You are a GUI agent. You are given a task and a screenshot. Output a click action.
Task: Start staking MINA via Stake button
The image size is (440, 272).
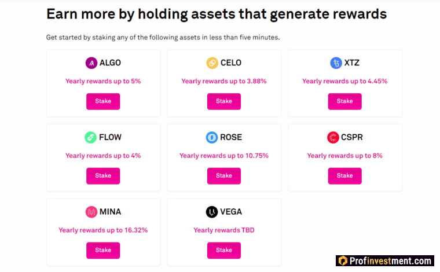coord(103,251)
